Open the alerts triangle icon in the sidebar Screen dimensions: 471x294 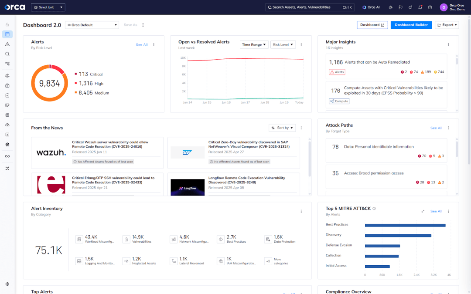pyautogui.click(x=7, y=44)
